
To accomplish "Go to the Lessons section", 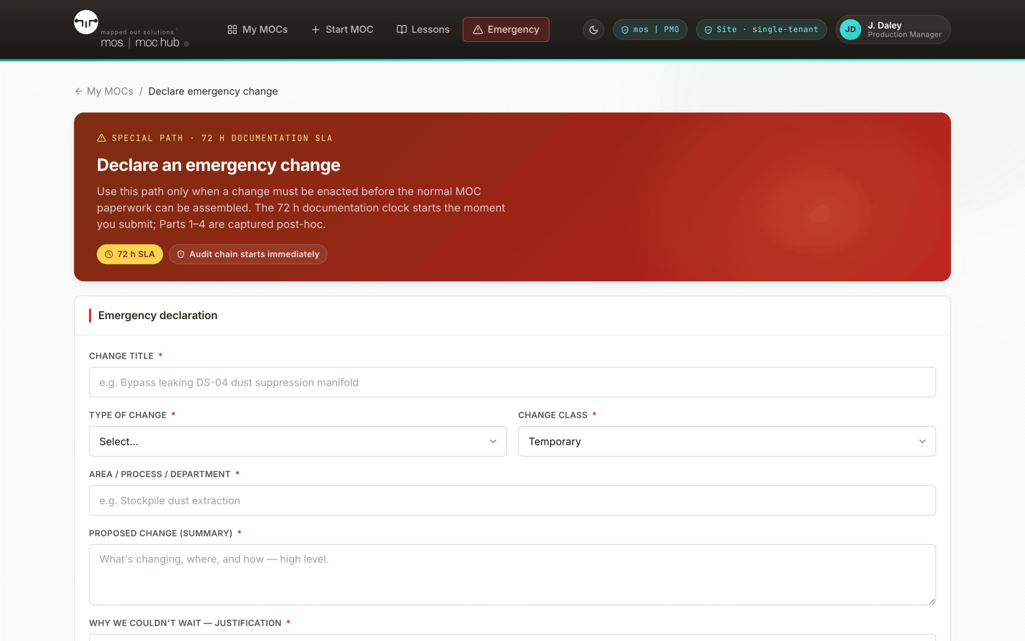I will tap(423, 29).
